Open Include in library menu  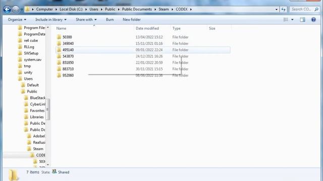coord(50,20)
